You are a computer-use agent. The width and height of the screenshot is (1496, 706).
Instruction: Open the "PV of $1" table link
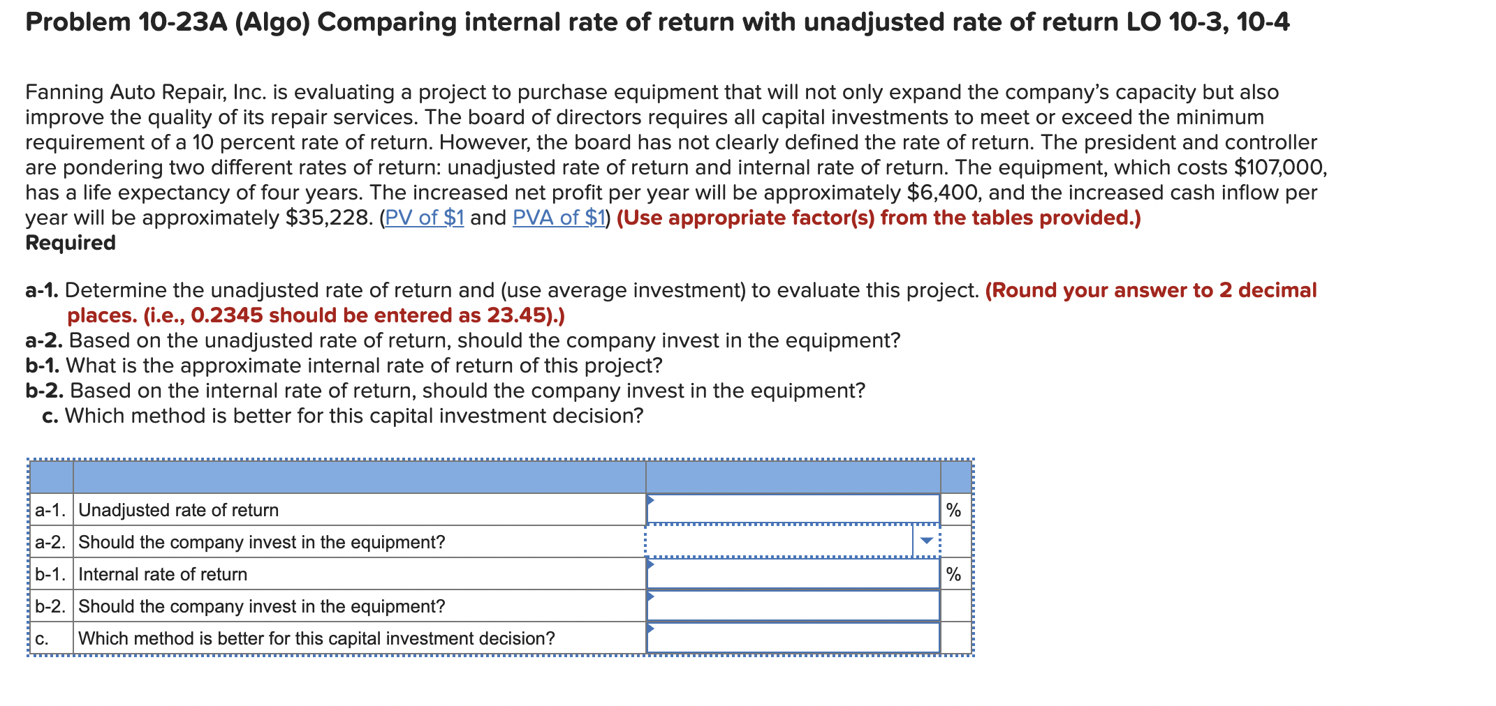click(x=425, y=217)
